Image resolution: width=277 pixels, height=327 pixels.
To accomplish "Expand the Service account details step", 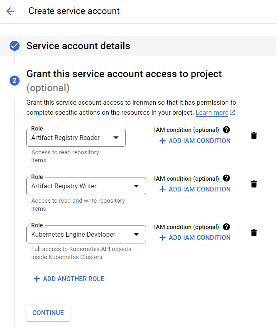I will coord(78,46).
